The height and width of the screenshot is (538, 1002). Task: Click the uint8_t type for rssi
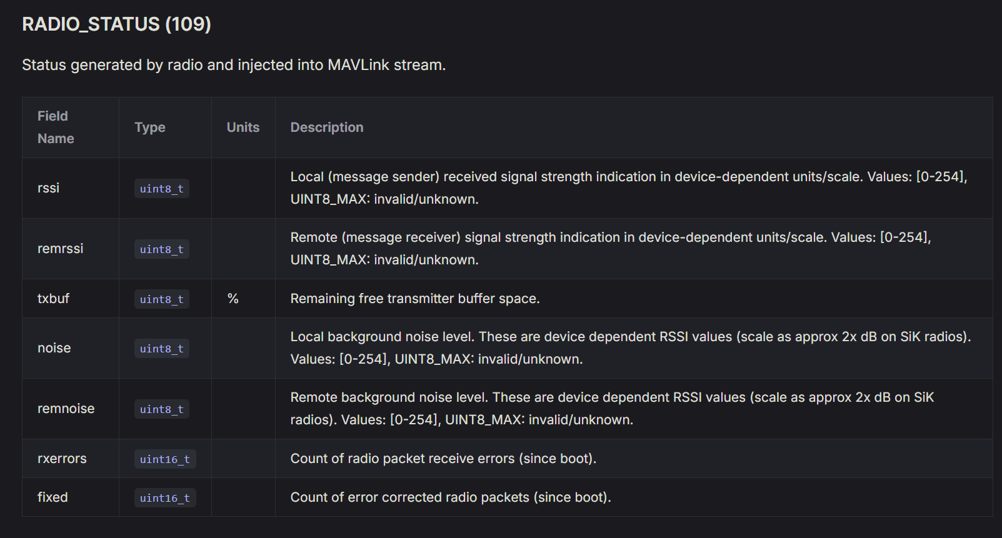[161, 189]
